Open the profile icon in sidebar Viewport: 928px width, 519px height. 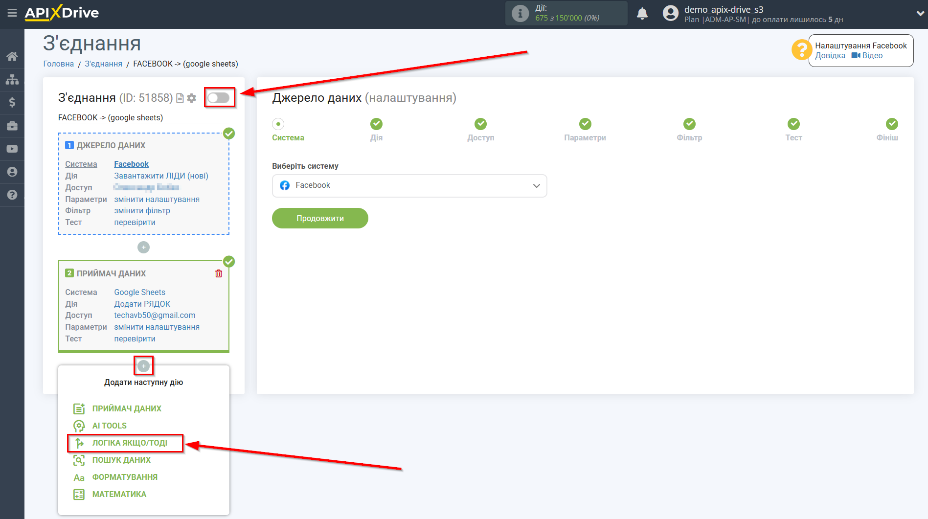(x=12, y=172)
